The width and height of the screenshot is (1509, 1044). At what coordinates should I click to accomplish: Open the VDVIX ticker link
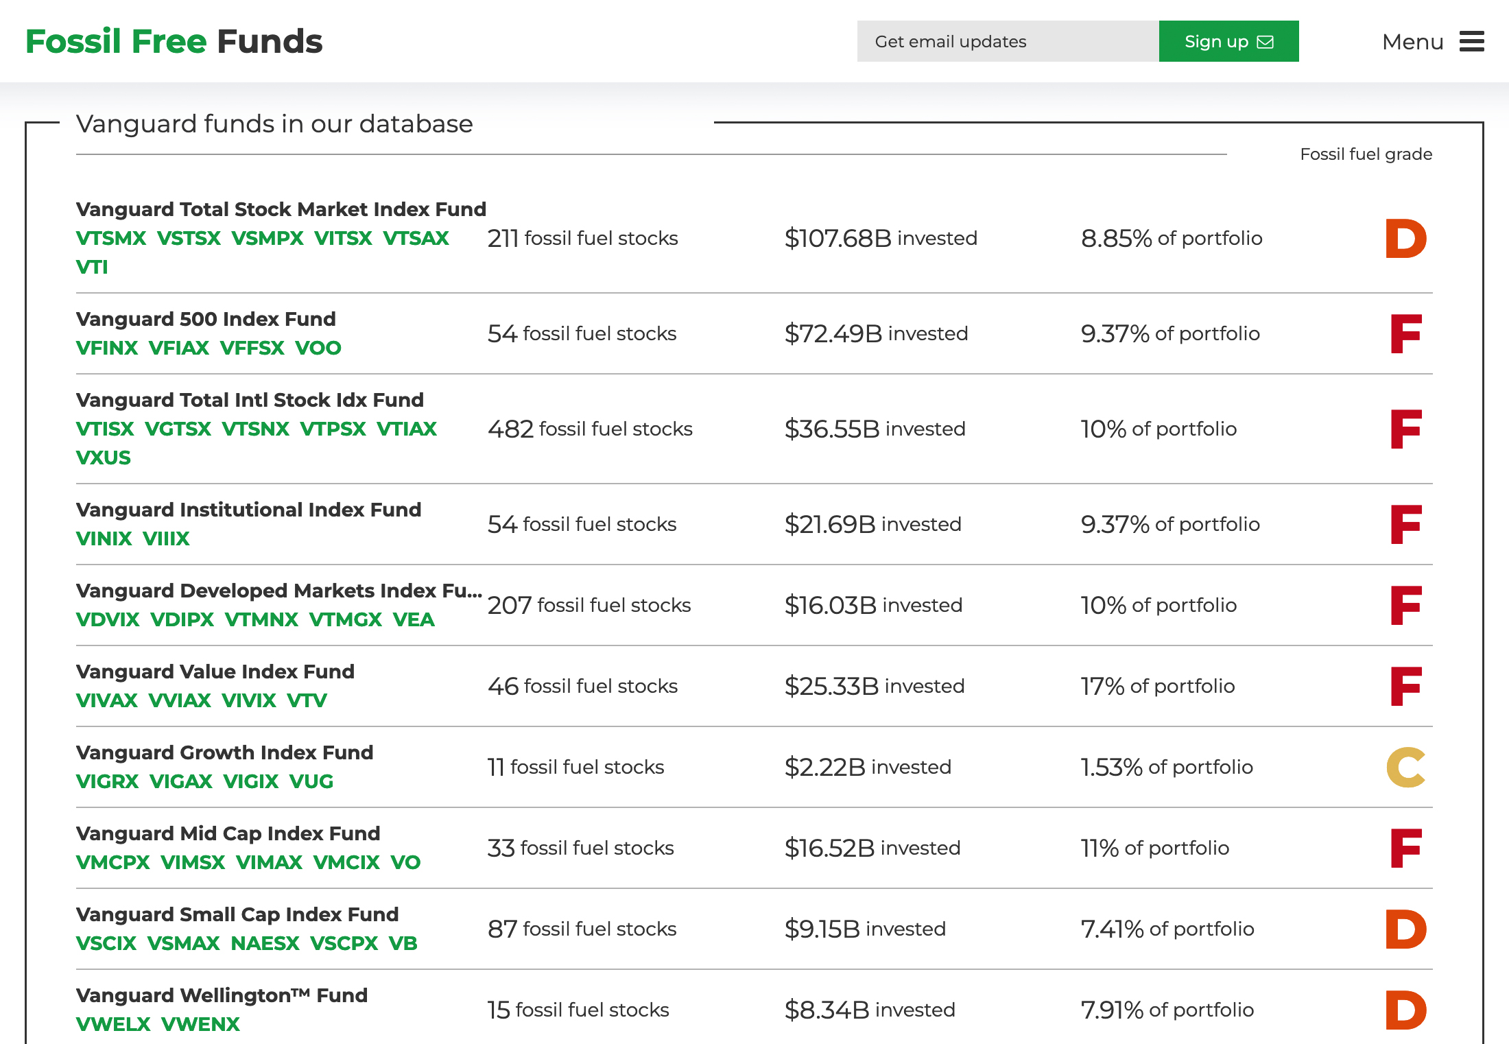(108, 619)
